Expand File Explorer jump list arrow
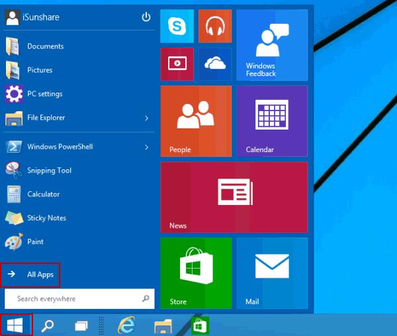 (146, 118)
